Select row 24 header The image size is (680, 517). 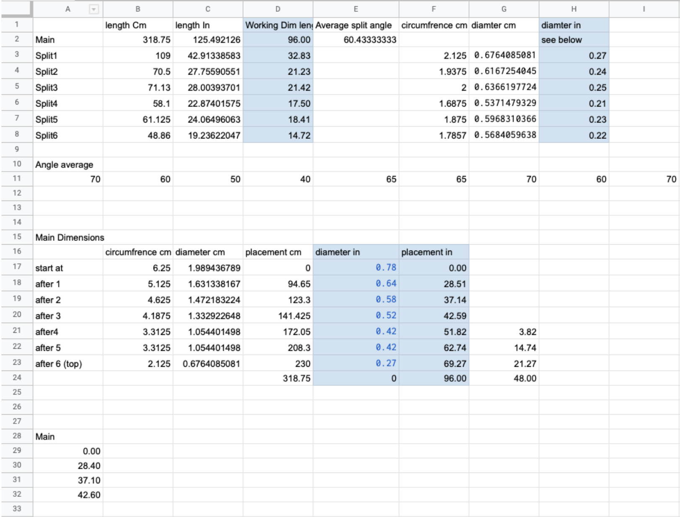[17, 378]
